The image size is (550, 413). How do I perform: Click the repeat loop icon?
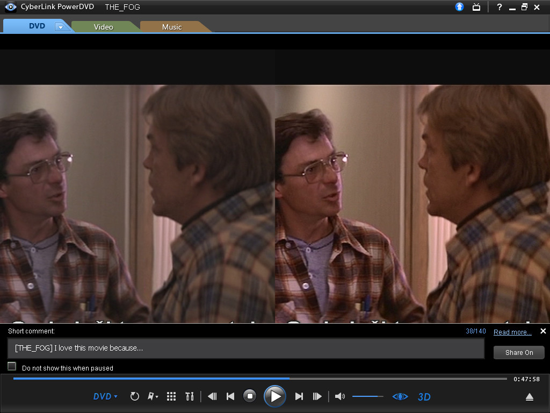tap(135, 396)
